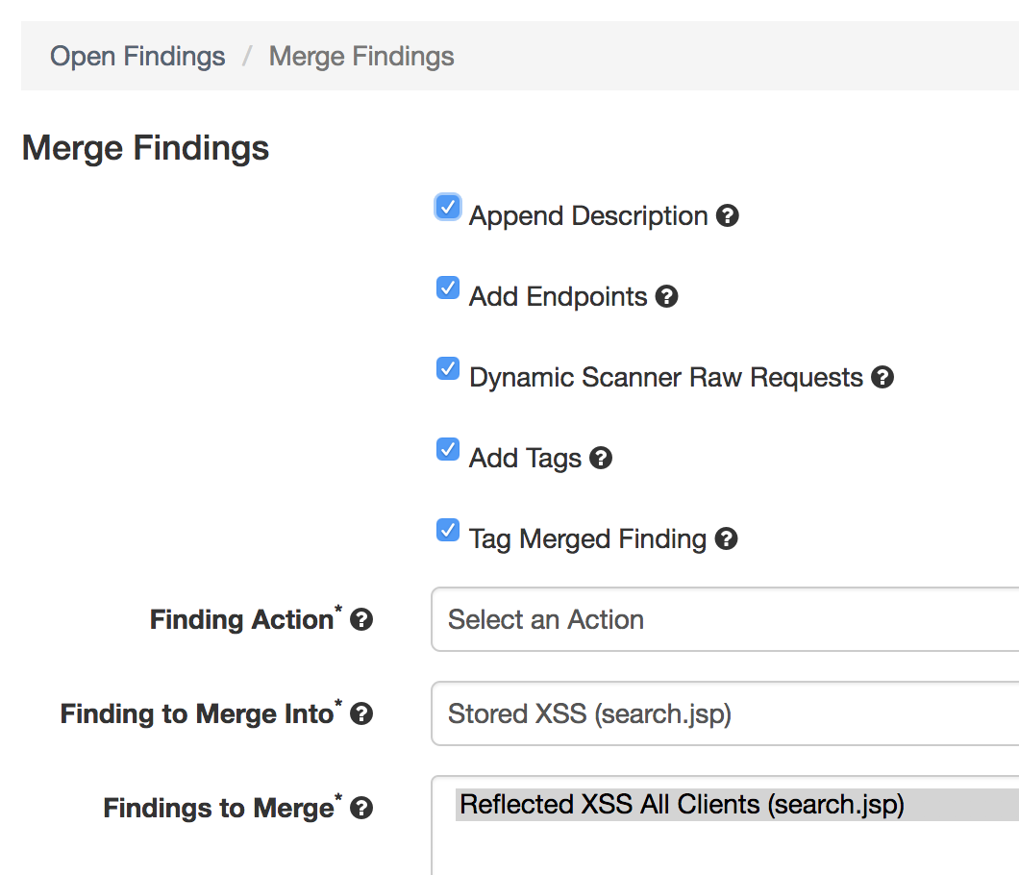View help about Dynamic Scanner Raw Requests

click(882, 377)
